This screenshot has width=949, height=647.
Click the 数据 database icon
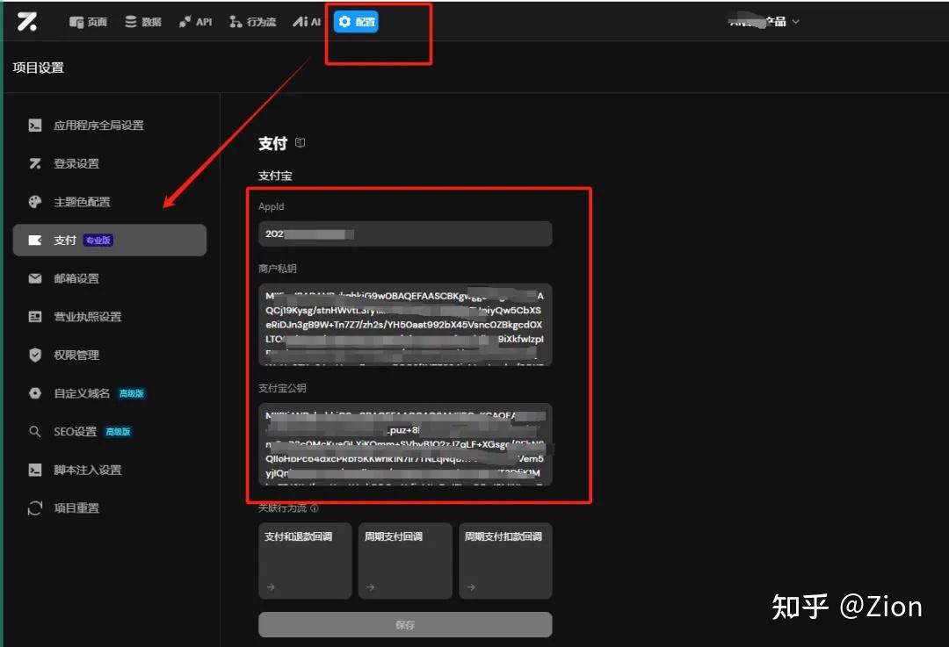pyautogui.click(x=130, y=22)
